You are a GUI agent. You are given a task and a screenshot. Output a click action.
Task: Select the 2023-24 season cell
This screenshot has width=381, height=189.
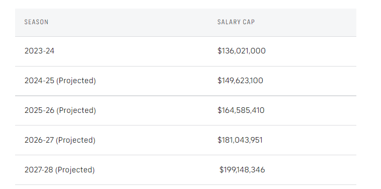(39, 51)
